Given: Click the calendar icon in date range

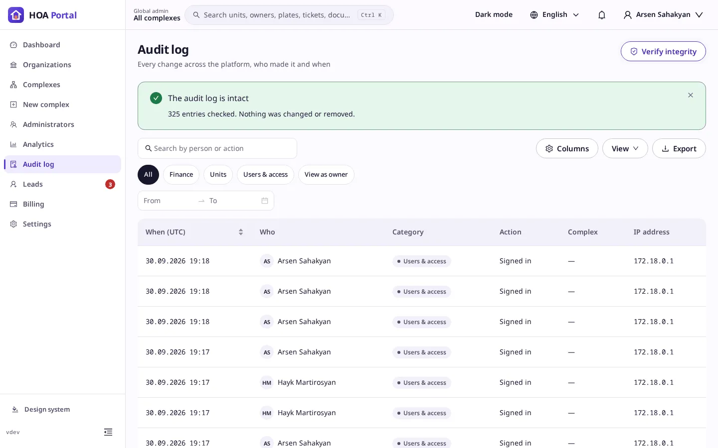Looking at the screenshot, I should 265,201.
